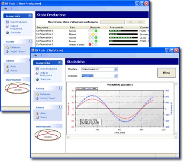Open the Macchina dropdown showing Confezionatrice 2
The image size is (184, 163).
tap(99, 69)
